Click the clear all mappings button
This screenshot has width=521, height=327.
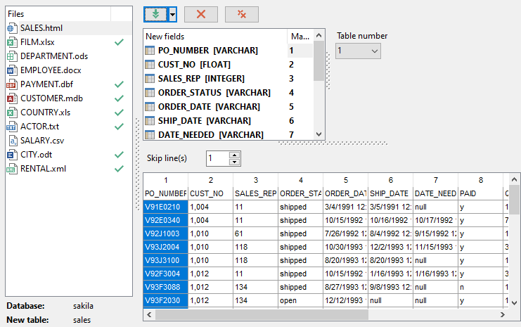coord(241,14)
